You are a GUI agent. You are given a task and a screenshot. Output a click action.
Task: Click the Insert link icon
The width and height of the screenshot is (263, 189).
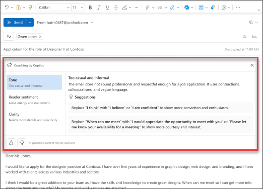click(160, 8)
